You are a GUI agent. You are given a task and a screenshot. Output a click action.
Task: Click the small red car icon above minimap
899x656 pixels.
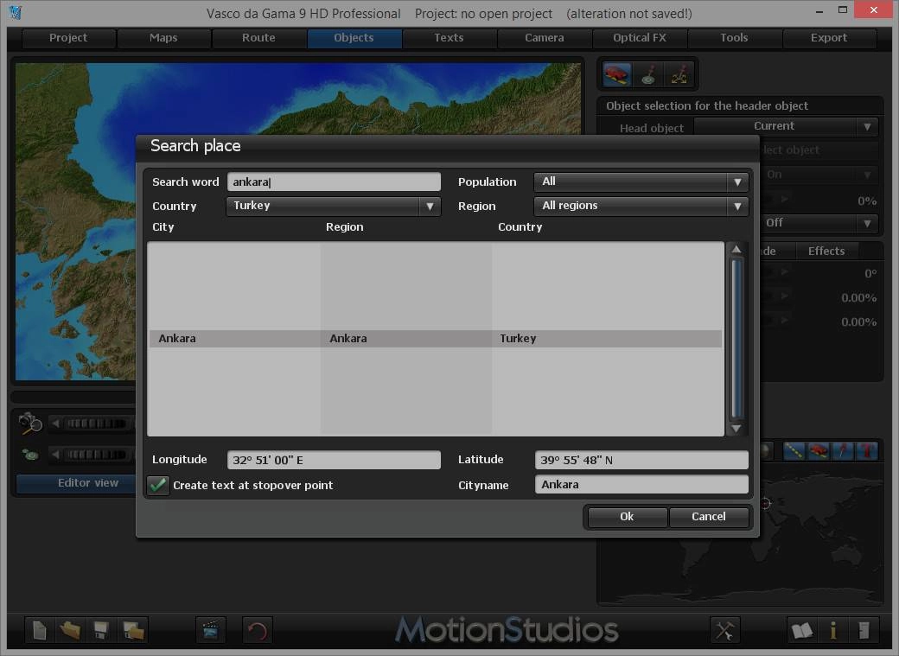818,451
